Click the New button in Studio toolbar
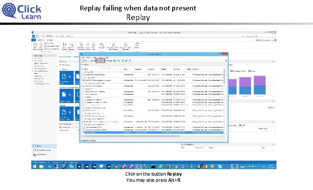Image resolution: width=313 pixels, height=190 pixels. [x=85, y=60]
